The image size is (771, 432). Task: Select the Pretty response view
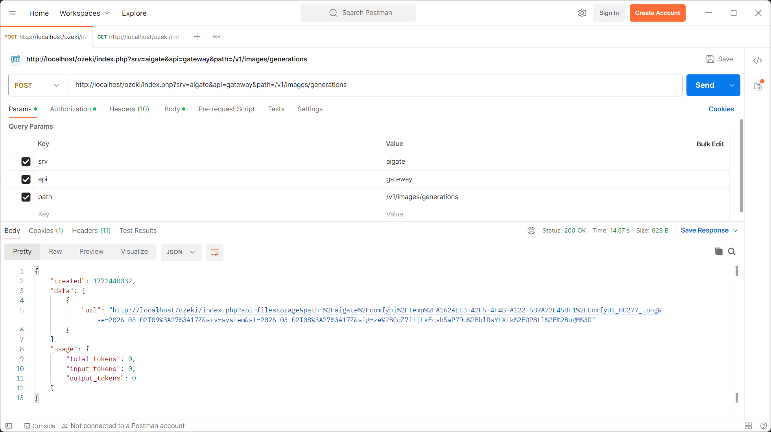pyautogui.click(x=22, y=252)
